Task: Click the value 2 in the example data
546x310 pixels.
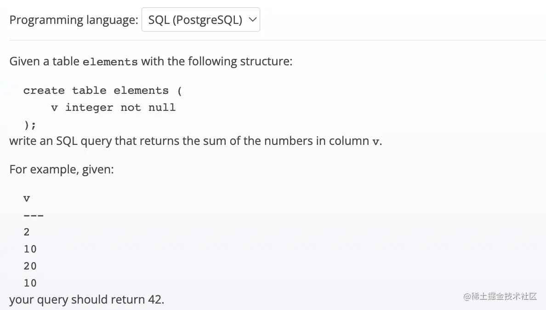Action: tap(27, 232)
